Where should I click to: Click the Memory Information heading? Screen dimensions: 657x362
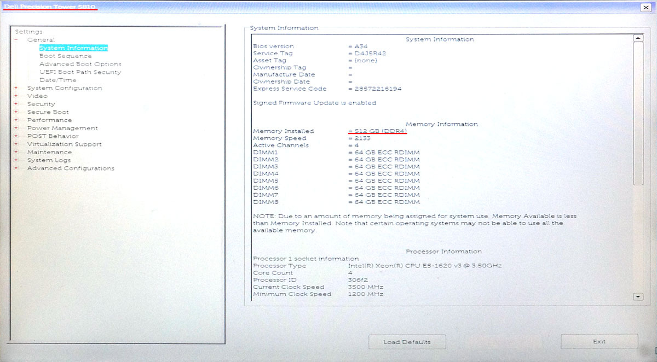coord(442,124)
